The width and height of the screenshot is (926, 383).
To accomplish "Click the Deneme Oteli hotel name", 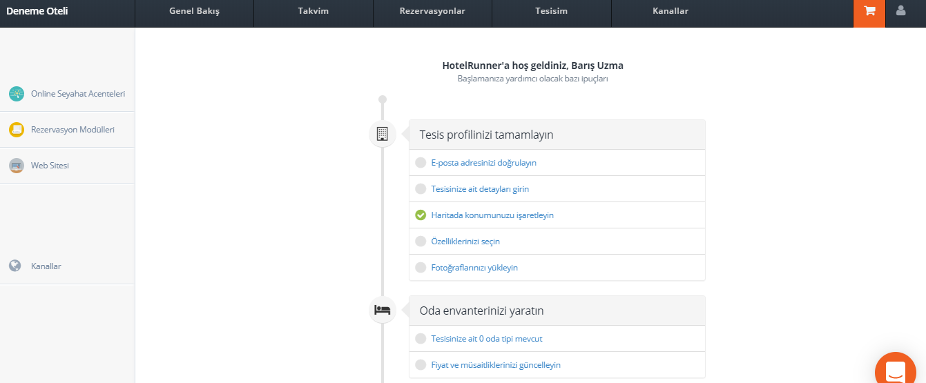I will (37, 11).
